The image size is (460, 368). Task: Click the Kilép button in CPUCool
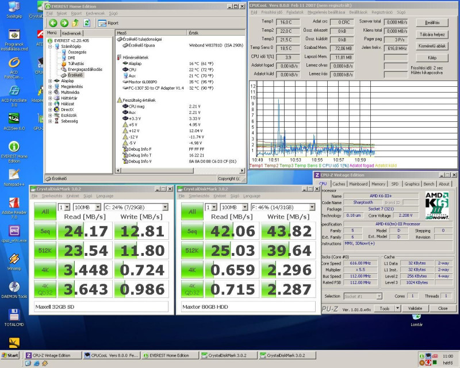coord(432,58)
